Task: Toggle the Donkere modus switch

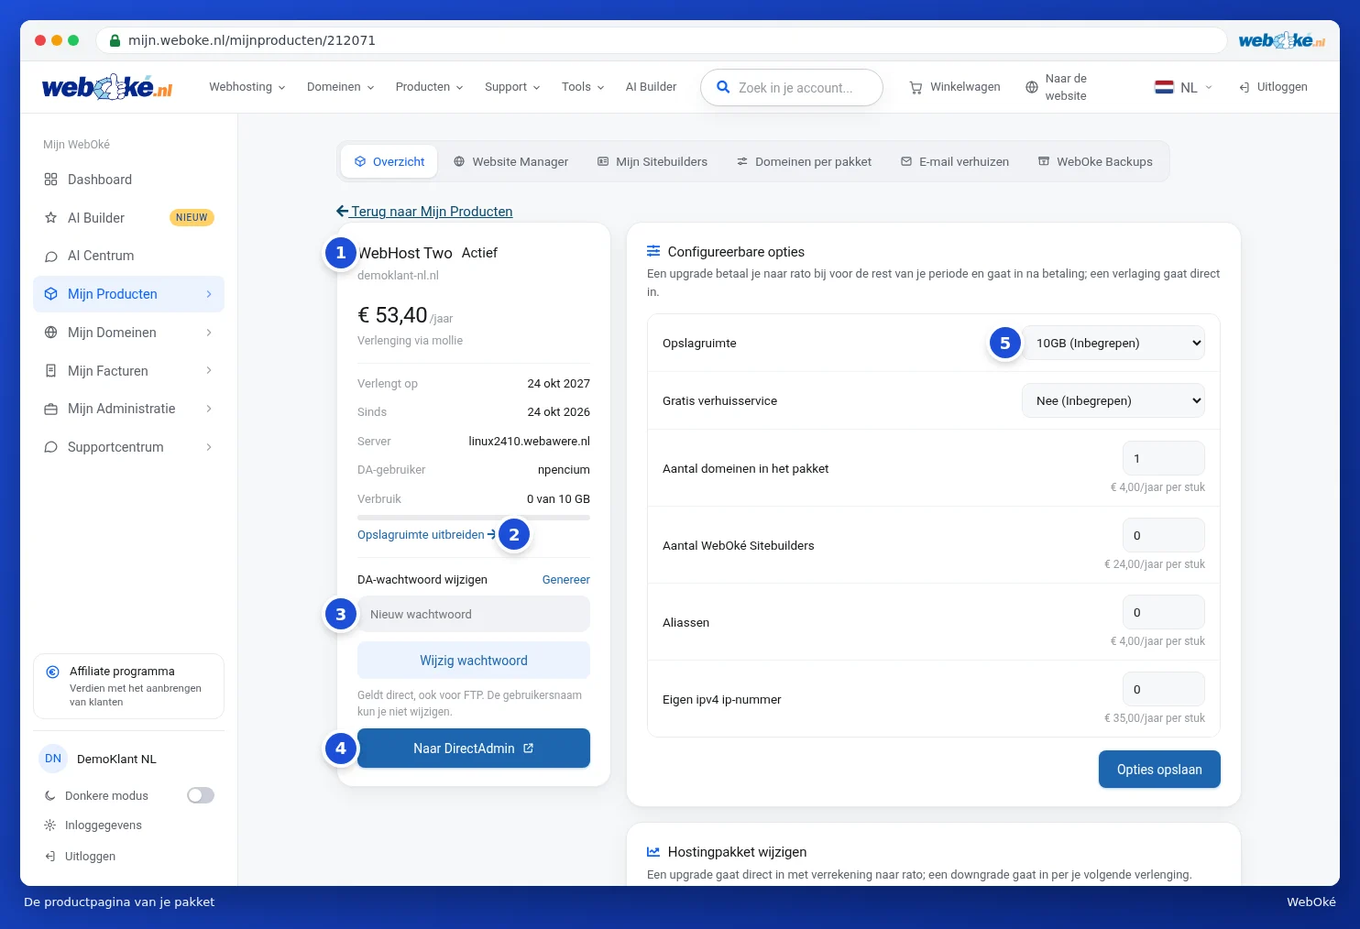Action: 201,795
